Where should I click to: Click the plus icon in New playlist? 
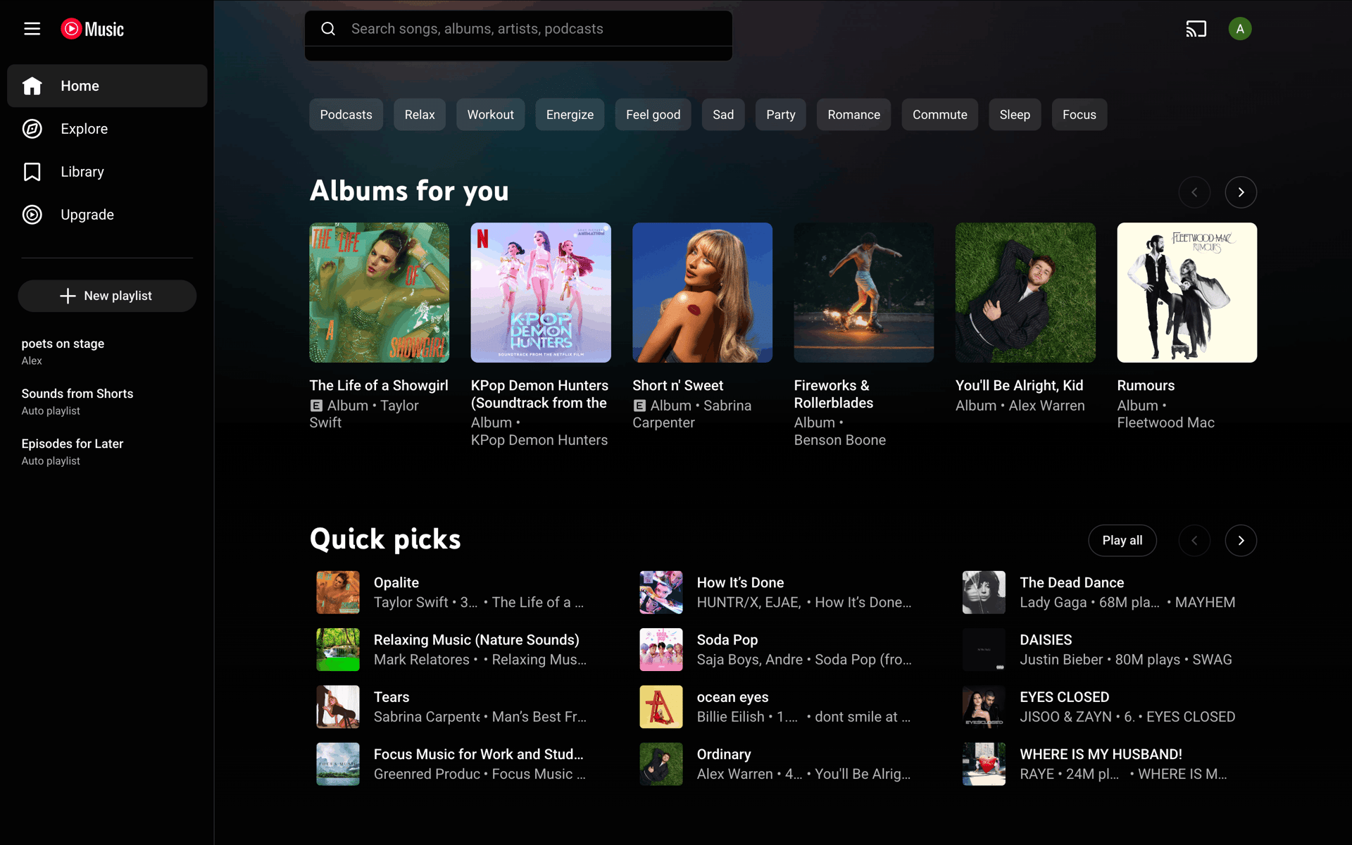[68, 296]
